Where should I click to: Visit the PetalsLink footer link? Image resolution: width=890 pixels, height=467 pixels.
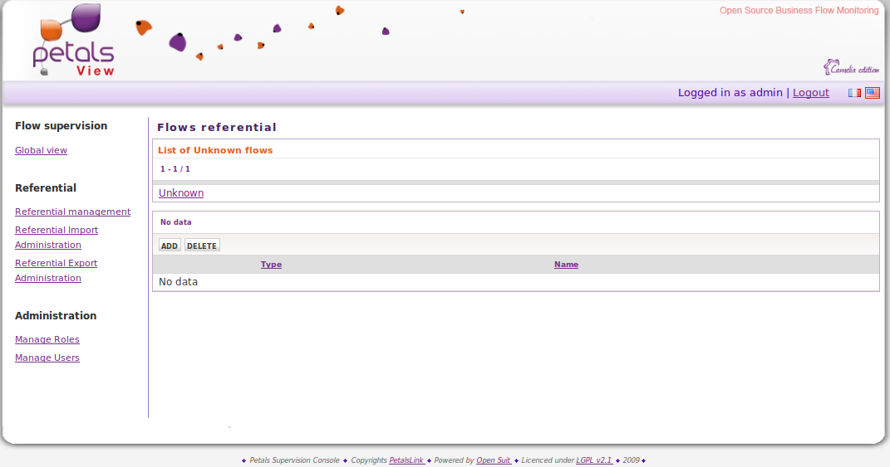(x=406, y=460)
